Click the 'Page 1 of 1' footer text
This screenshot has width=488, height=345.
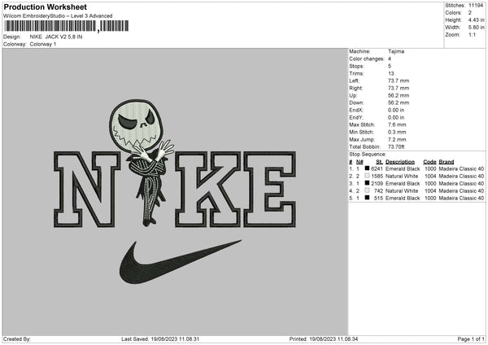[x=471, y=339]
